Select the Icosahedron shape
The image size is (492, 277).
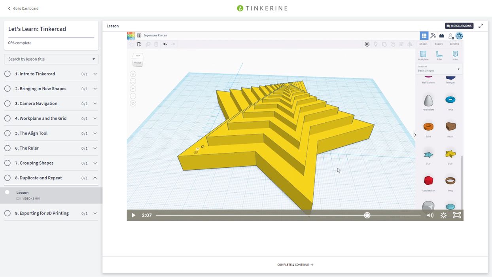coord(428,180)
